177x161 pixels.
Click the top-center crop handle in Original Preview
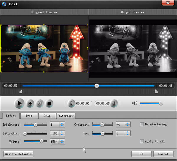tap(44, 25)
